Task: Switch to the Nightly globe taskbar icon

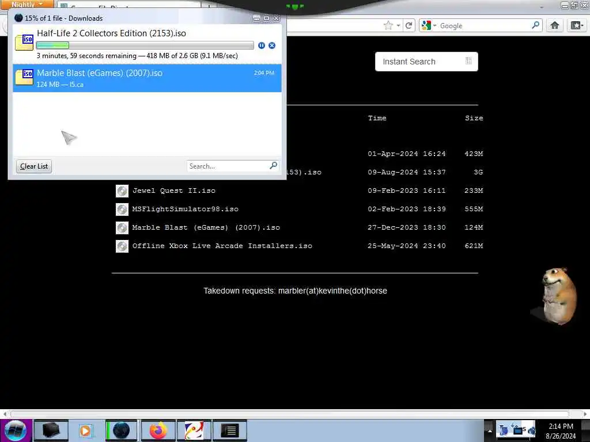Action: 121,430
